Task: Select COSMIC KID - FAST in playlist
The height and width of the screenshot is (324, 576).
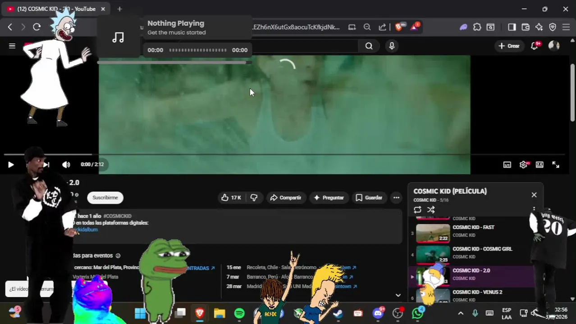Action: tap(471, 233)
